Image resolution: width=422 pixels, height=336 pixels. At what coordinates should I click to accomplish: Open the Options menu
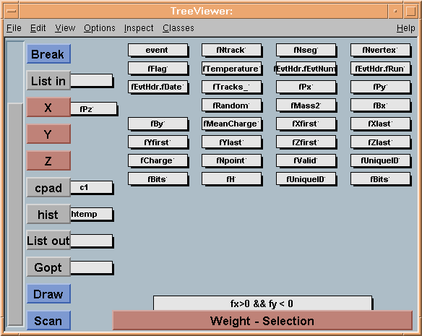pyautogui.click(x=99, y=28)
